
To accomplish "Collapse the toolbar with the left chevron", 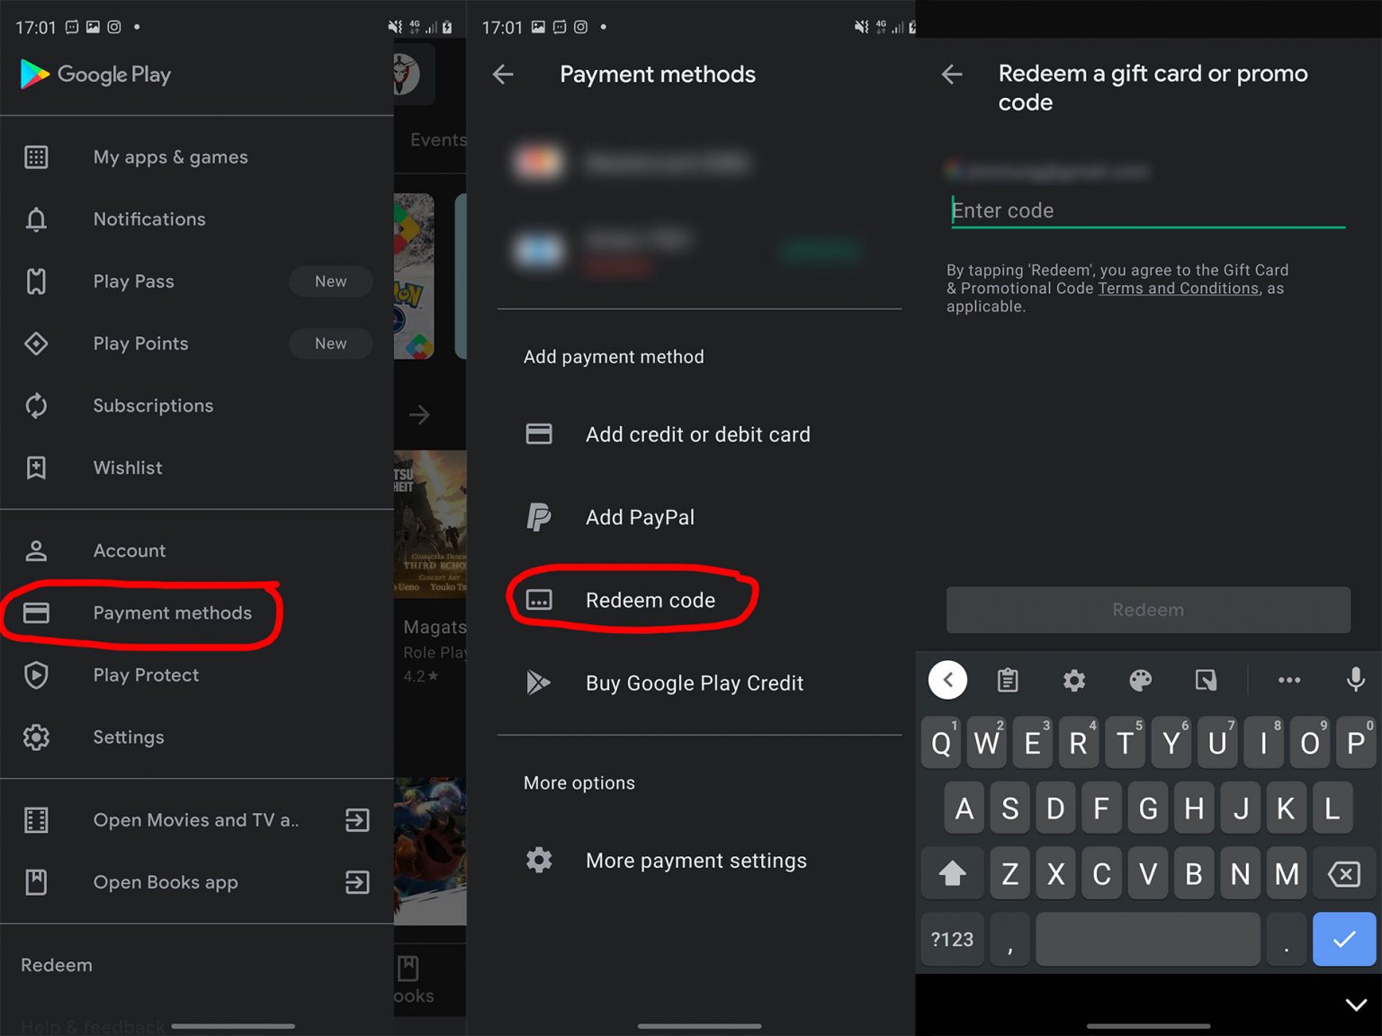I will 947,680.
